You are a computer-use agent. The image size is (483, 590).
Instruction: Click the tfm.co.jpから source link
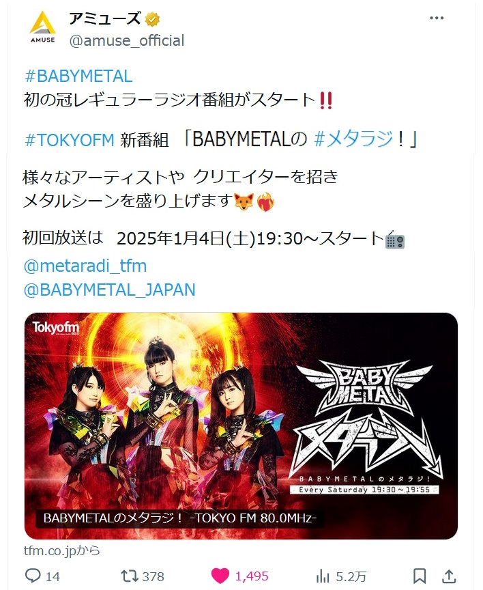click(x=62, y=550)
